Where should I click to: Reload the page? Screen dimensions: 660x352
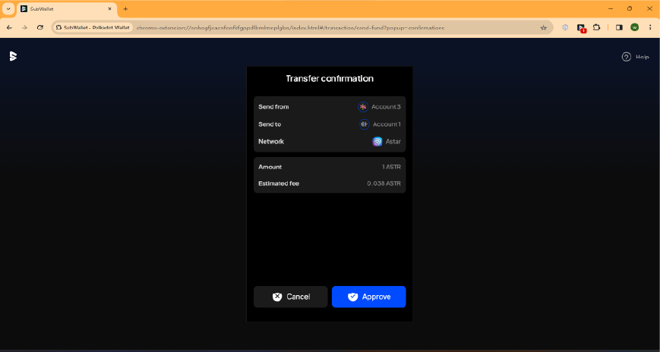tap(40, 27)
